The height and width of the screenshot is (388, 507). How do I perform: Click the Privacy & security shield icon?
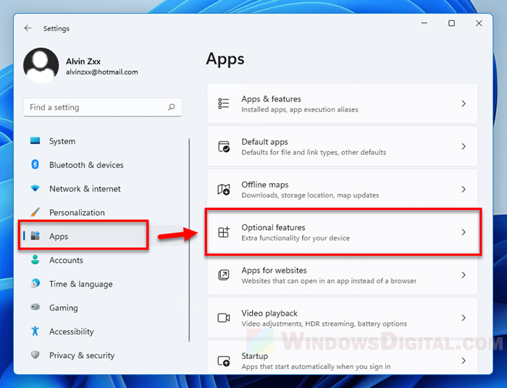click(35, 355)
